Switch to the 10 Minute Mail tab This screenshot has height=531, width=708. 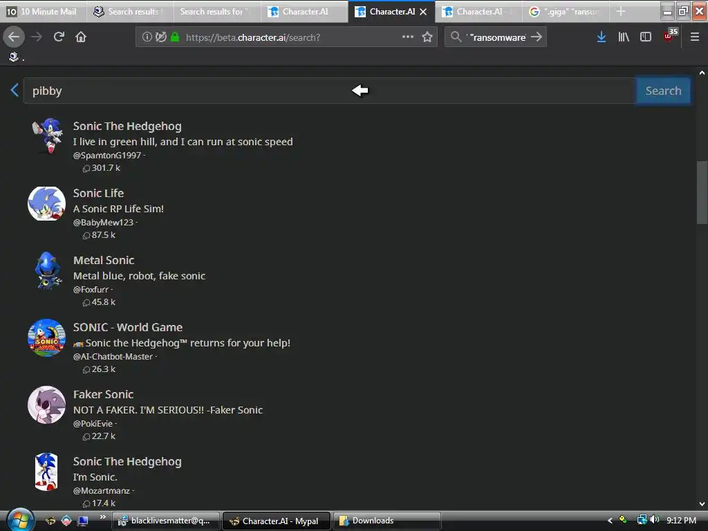(x=44, y=11)
